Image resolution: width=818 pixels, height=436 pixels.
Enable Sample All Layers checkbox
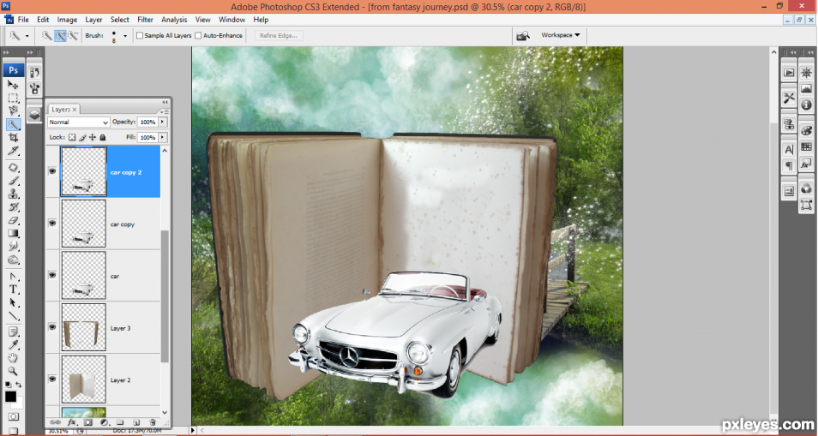pyautogui.click(x=140, y=35)
